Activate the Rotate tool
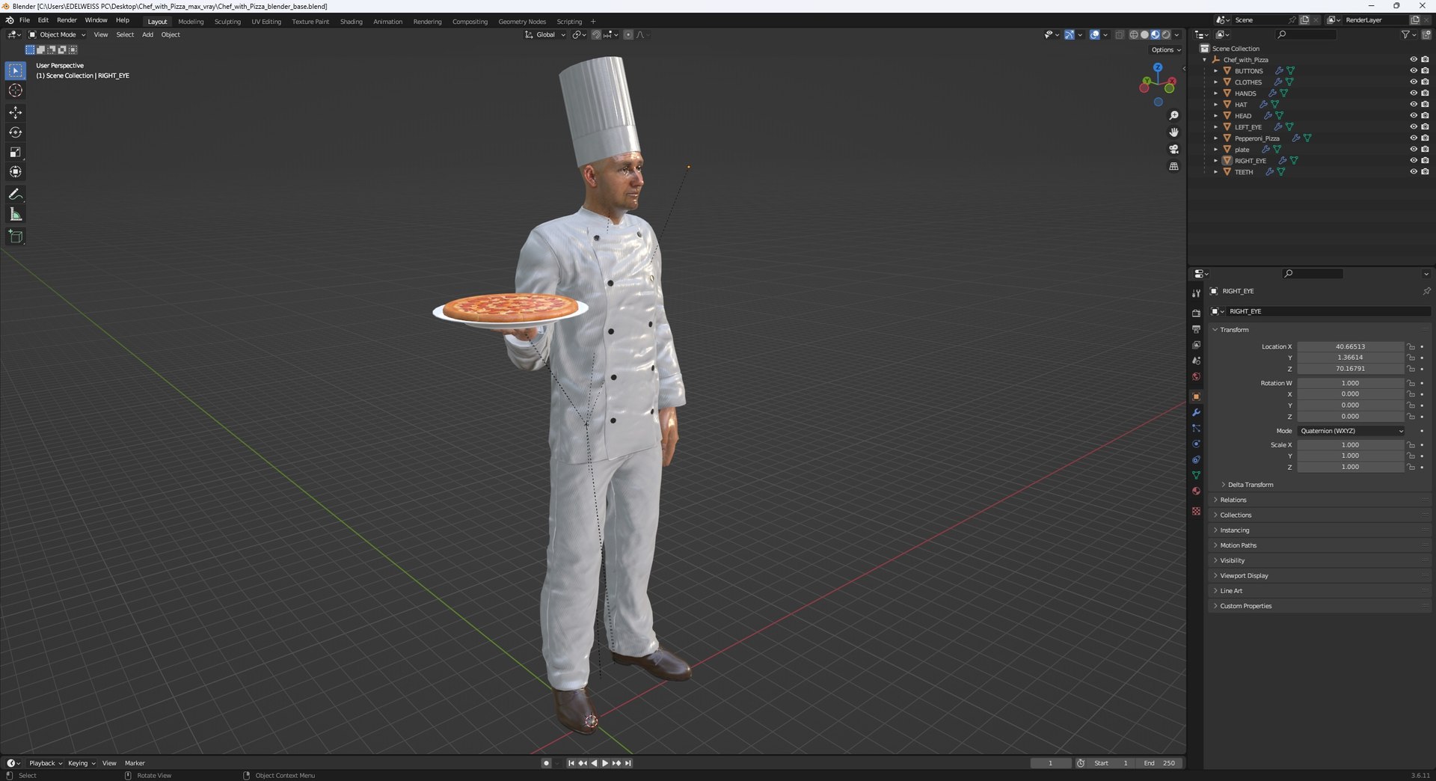 click(15, 132)
